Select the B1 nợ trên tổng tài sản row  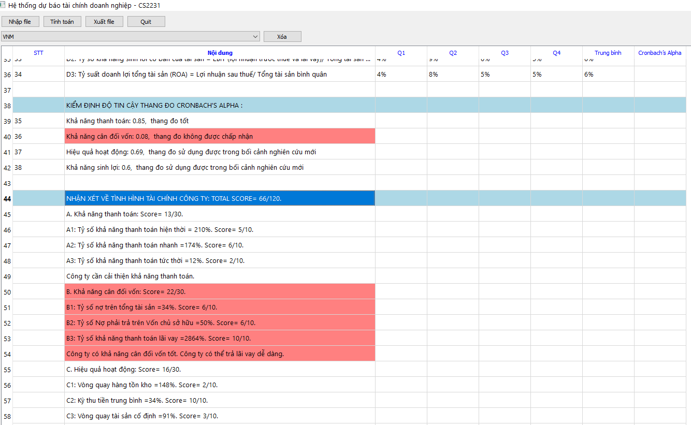pos(220,307)
